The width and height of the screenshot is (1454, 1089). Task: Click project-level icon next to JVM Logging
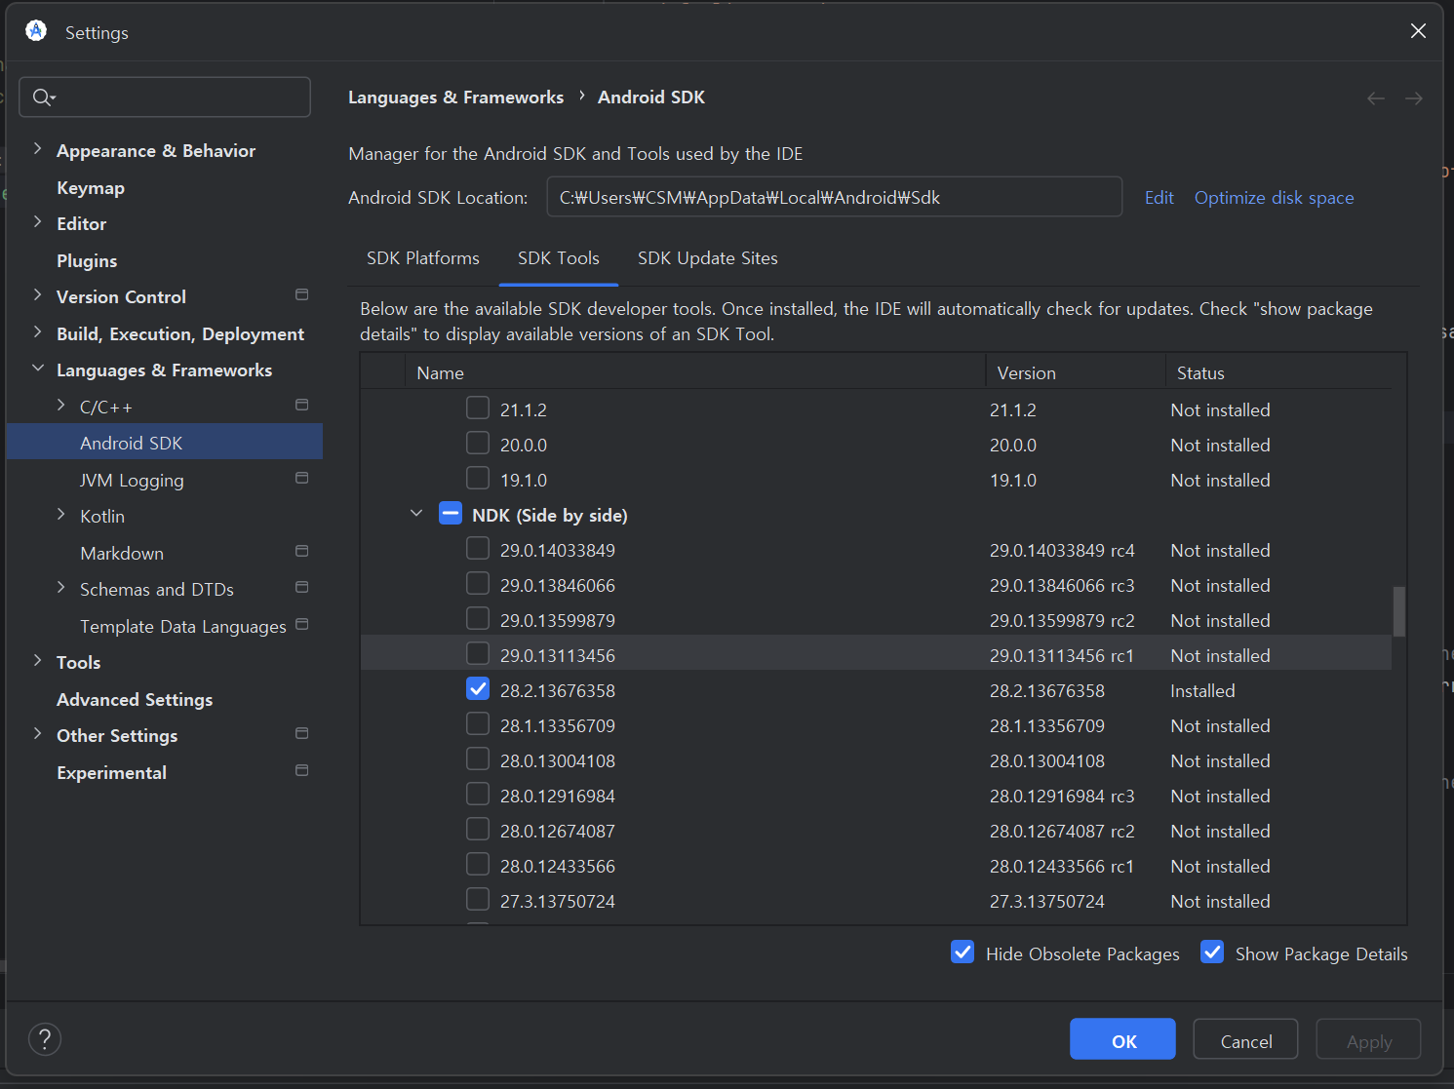click(302, 478)
